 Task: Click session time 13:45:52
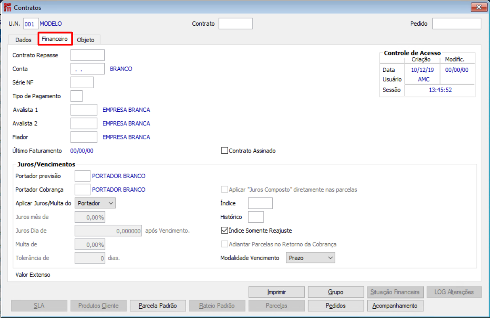[x=440, y=90]
